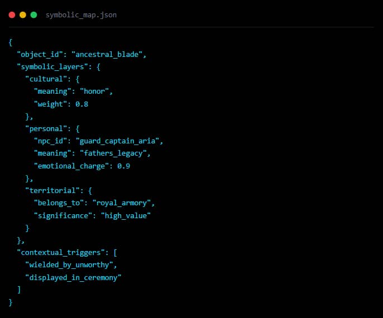Click the red close dot
Viewport: 383px width, 318px height.
tap(12, 15)
